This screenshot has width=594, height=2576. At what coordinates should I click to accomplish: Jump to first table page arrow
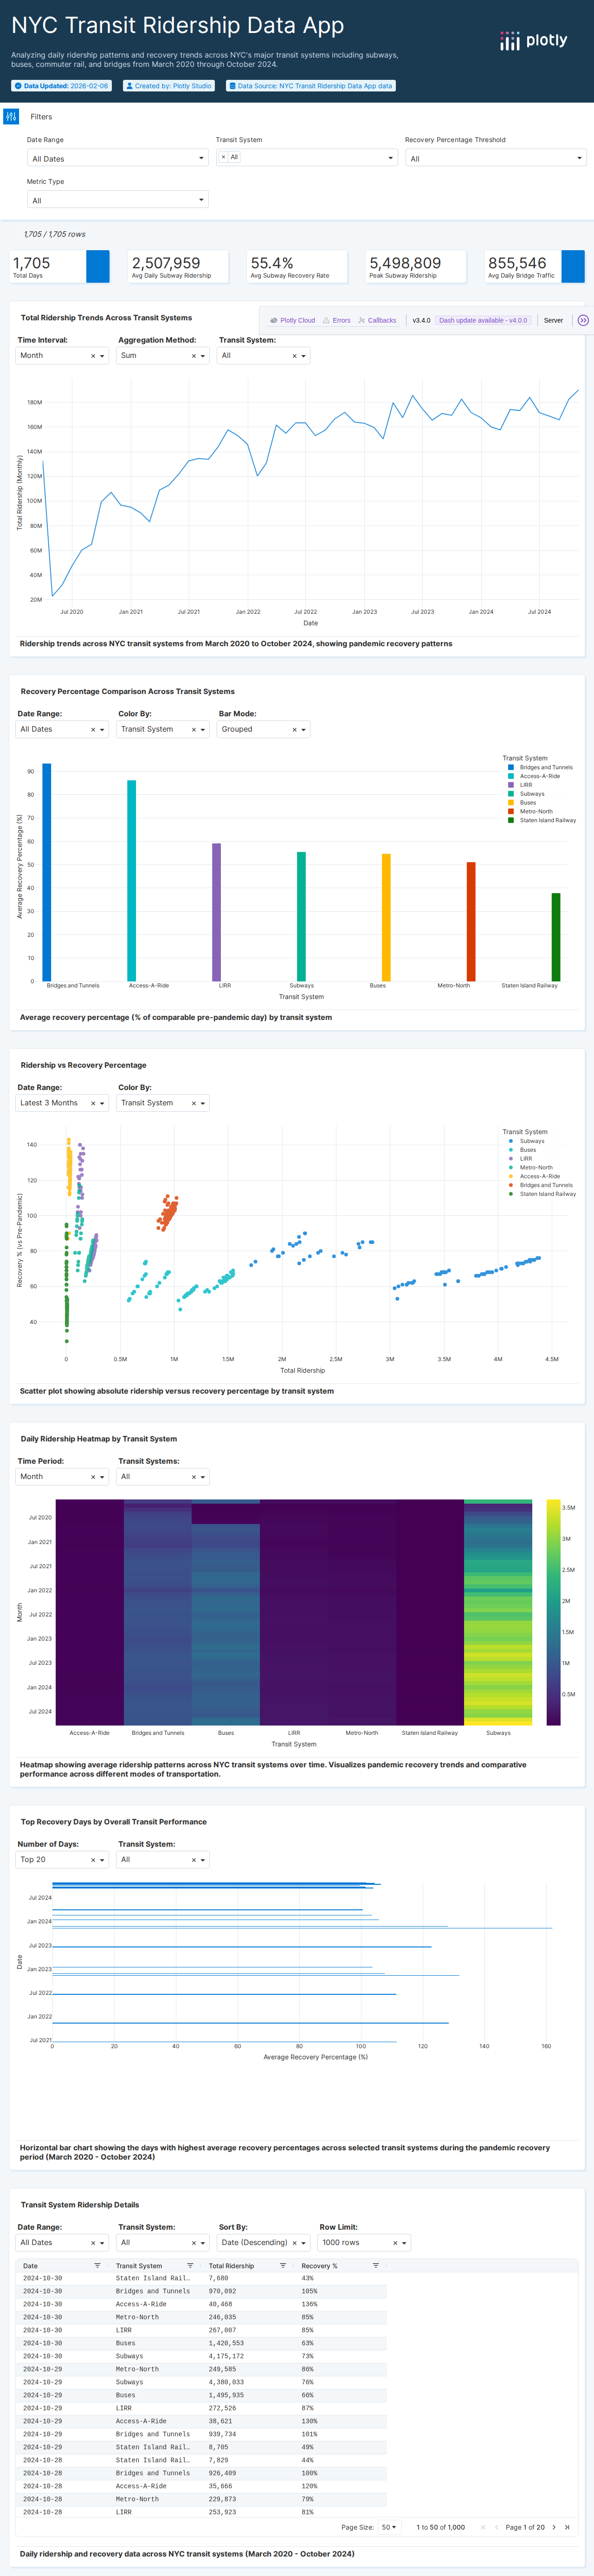[x=483, y=2527]
